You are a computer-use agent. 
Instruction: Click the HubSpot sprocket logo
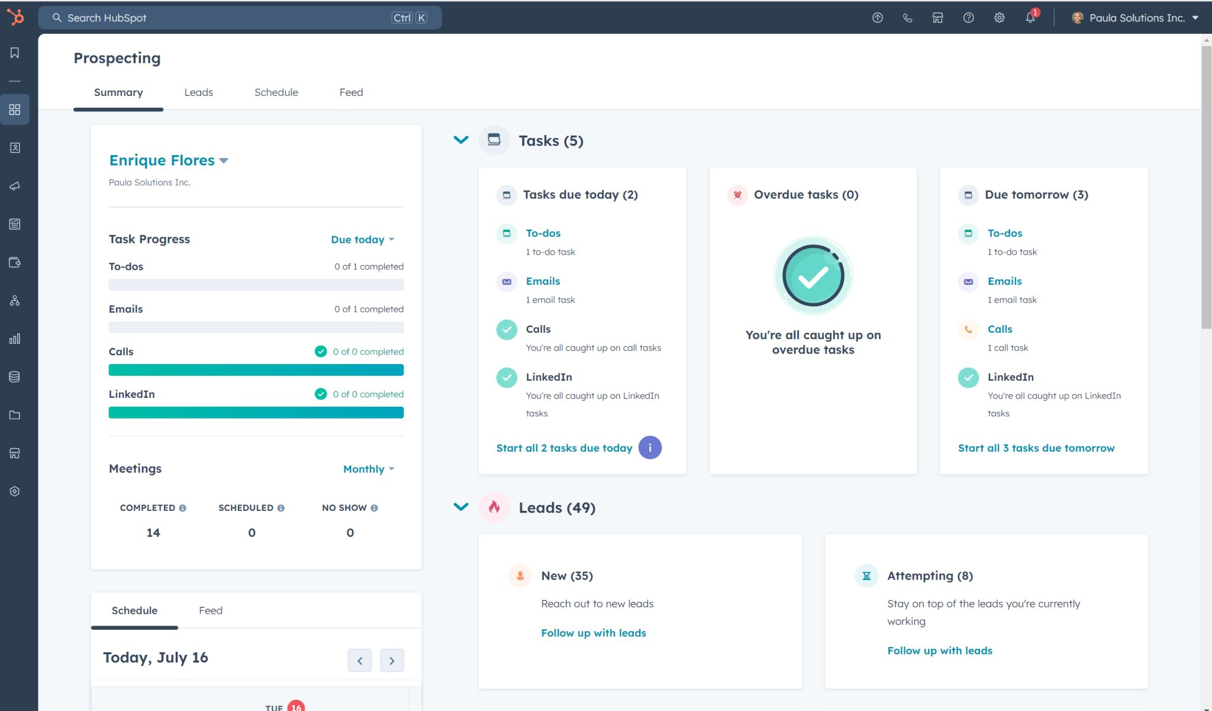point(16,17)
